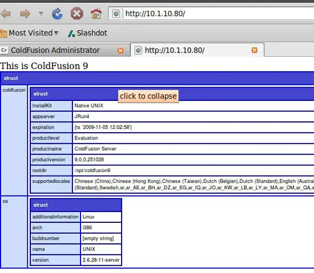This screenshot has height=273, width=314.
Task: Close the ColdFusion Administrator tab
Action: click(x=120, y=51)
